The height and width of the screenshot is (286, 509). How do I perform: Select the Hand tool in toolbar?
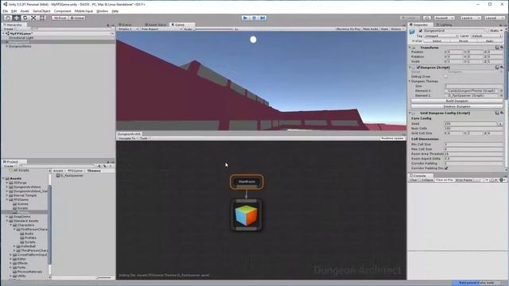[8, 17]
